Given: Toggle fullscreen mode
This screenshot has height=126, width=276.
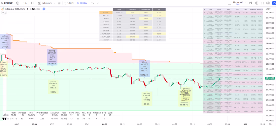Looking at the screenshot, I should pos(262,3).
